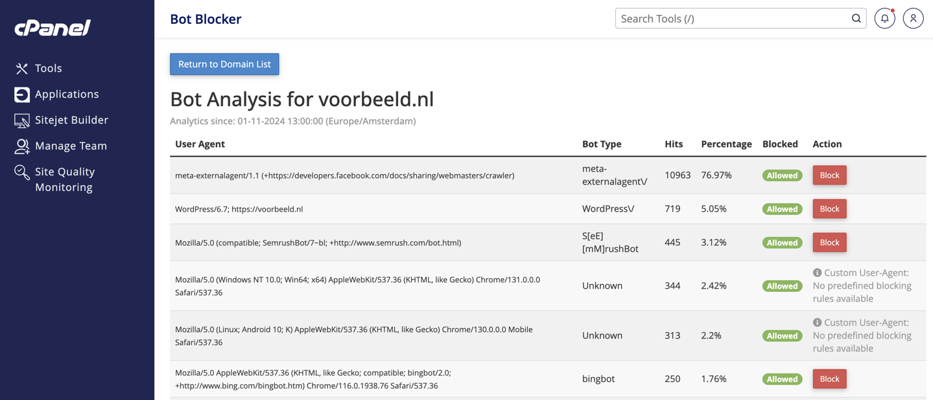Image resolution: width=933 pixels, height=400 pixels.
Task: Click the Blocked column header
Action: (780, 144)
